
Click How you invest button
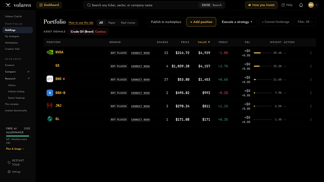pos(261,5)
